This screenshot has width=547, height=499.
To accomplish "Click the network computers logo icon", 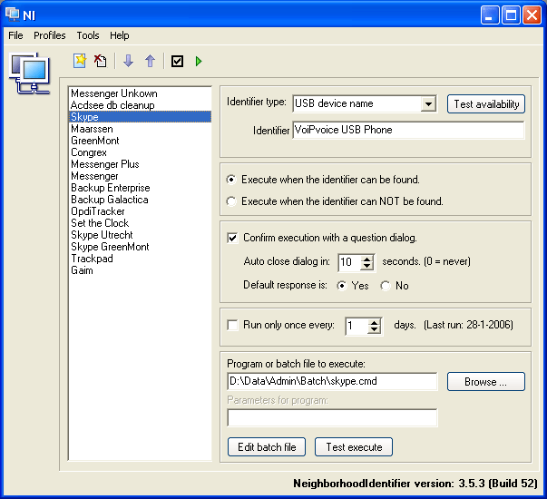I will tap(30, 73).
